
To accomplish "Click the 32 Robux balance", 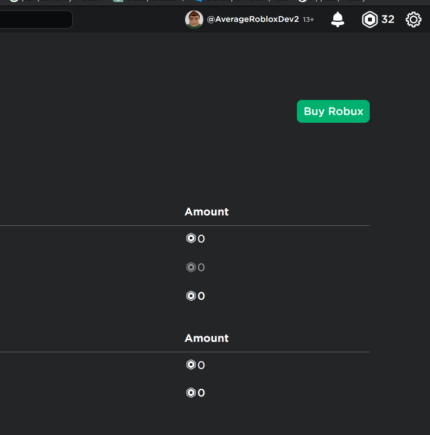I will point(387,19).
